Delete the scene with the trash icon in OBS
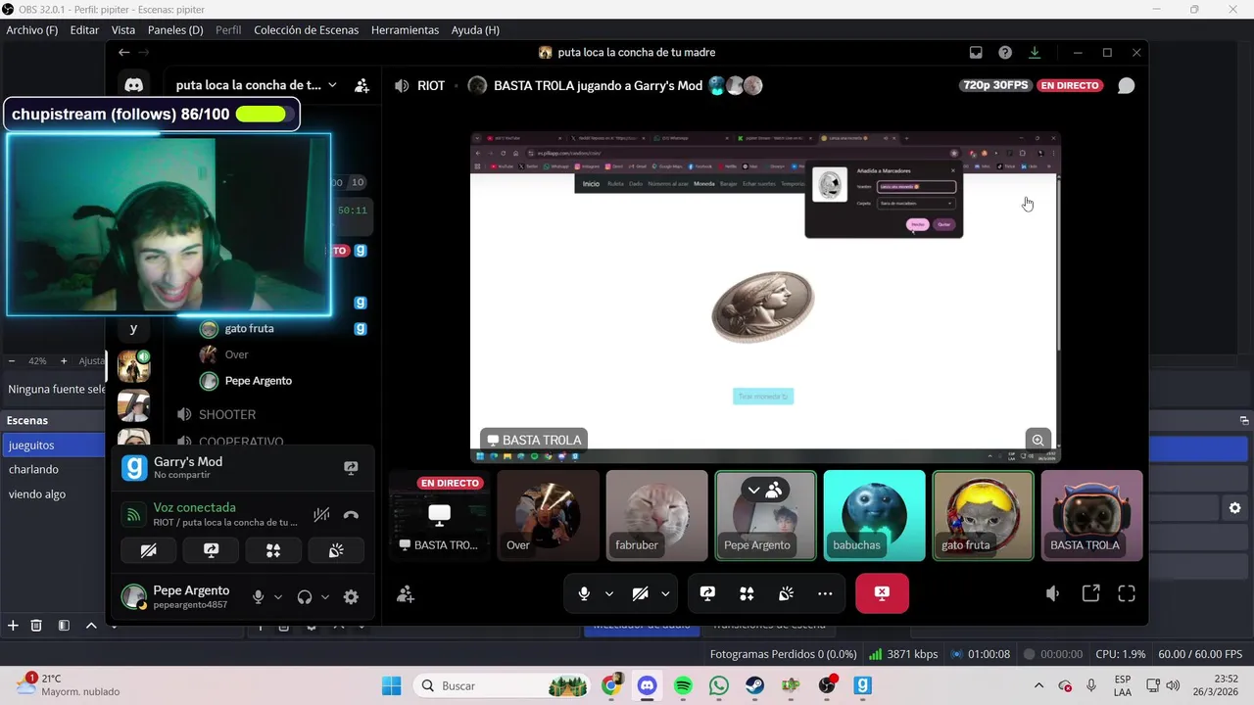 [36, 626]
